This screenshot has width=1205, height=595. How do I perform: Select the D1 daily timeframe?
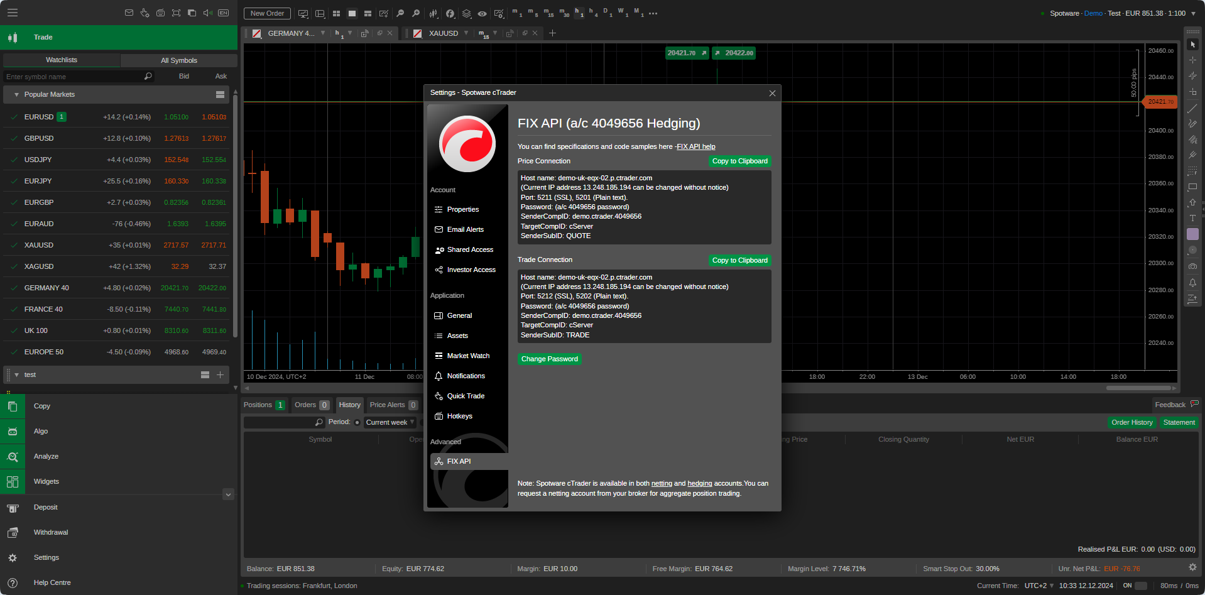608,13
